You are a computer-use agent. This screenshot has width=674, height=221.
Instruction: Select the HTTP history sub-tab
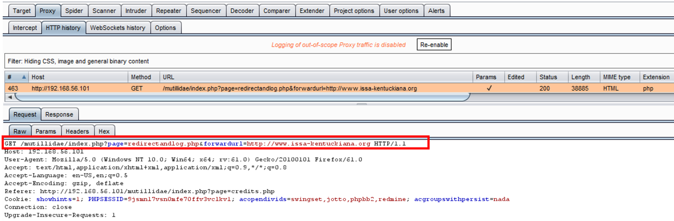click(63, 28)
